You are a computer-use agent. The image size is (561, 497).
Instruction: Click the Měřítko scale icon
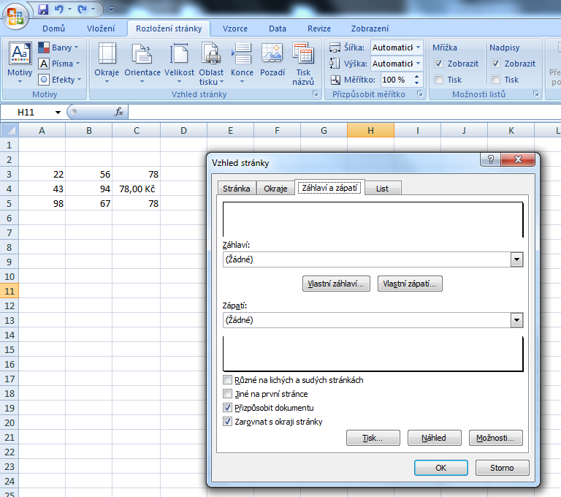[x=335, y=80]
